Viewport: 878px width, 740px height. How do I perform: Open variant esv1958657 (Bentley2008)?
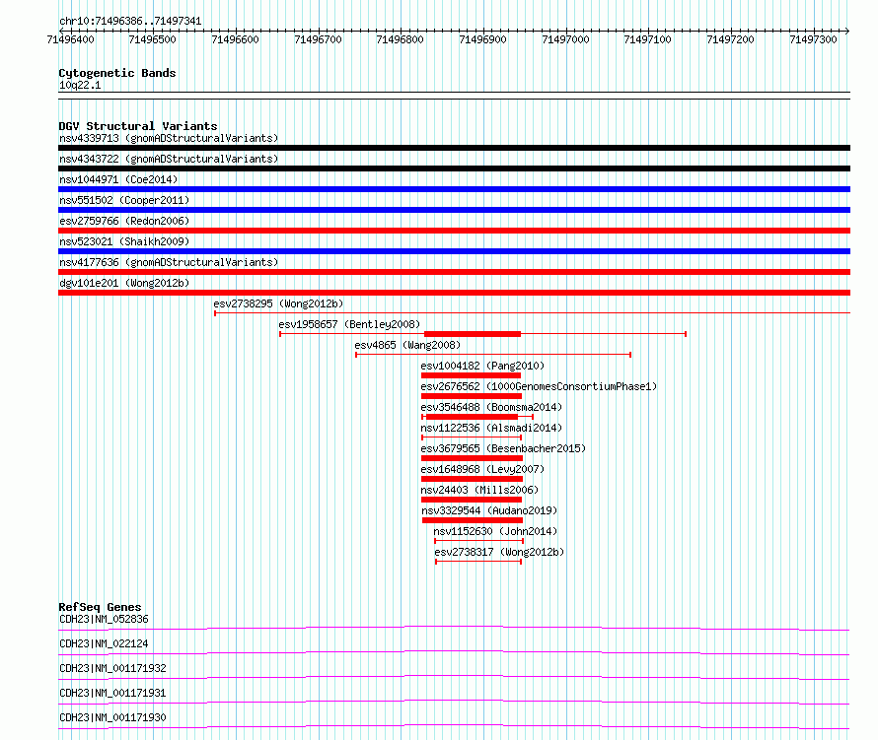click(349, 324)
